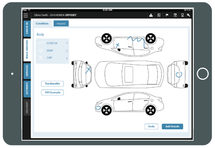Select the SCRATCH damage marker type

[52, 43]
